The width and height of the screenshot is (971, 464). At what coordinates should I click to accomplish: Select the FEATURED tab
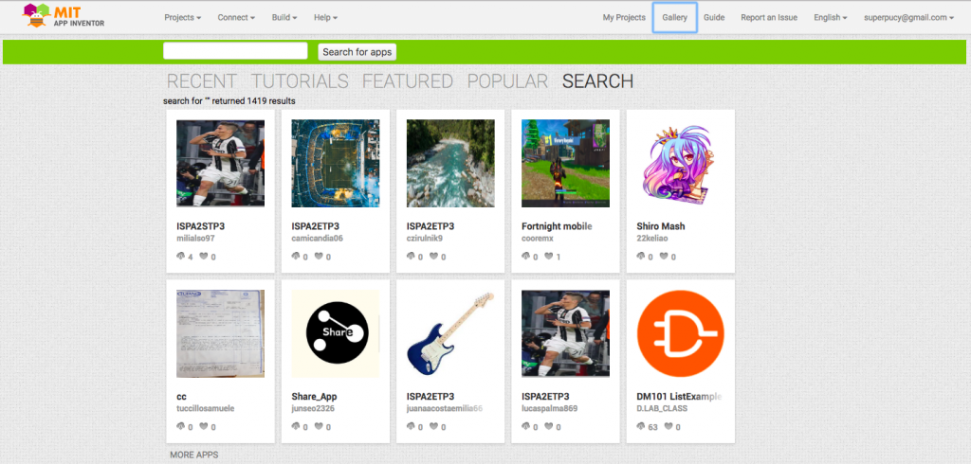tap(408, 81)
